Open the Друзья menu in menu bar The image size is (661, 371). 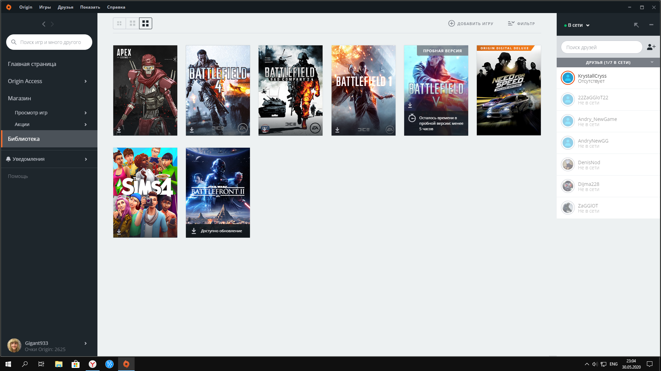coord(65,7)
